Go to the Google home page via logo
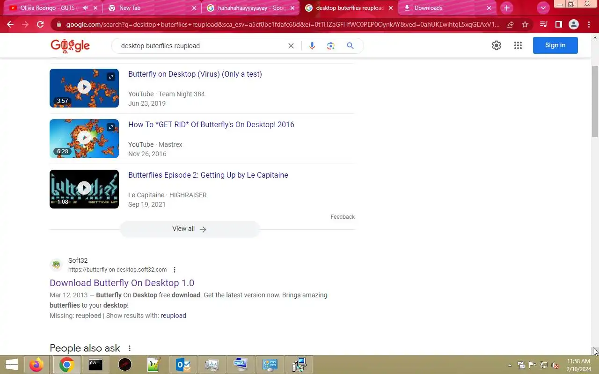 click(70, 45)
